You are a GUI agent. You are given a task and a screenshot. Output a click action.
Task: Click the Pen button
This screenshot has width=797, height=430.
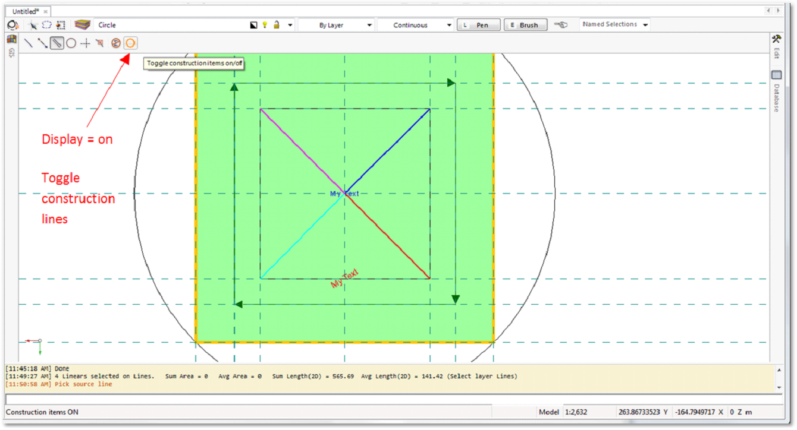point(479,25)
